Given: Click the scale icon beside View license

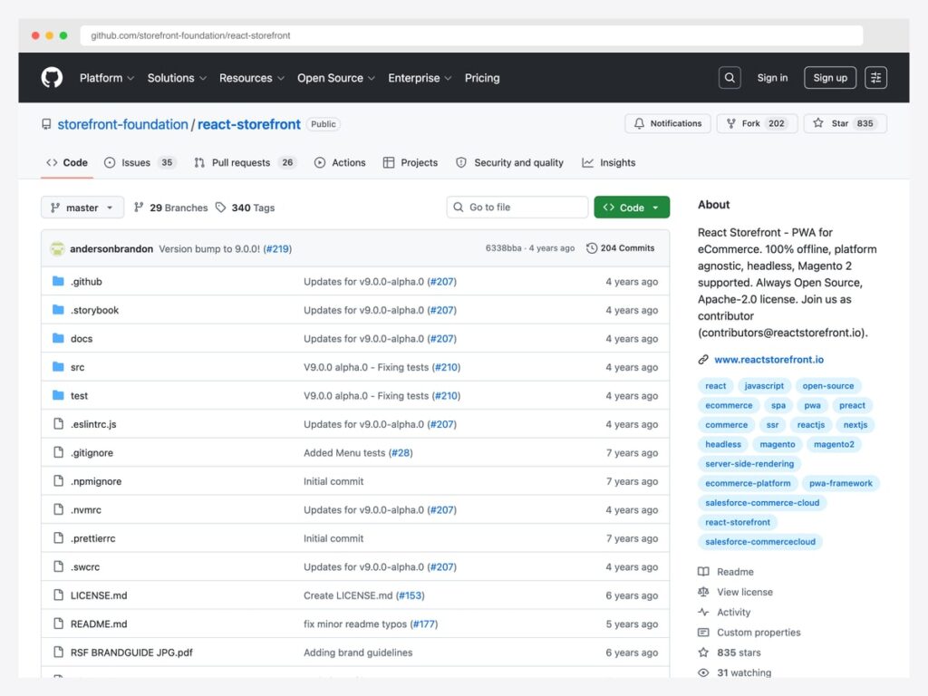Looking at the screenshot, I should 703,592.
